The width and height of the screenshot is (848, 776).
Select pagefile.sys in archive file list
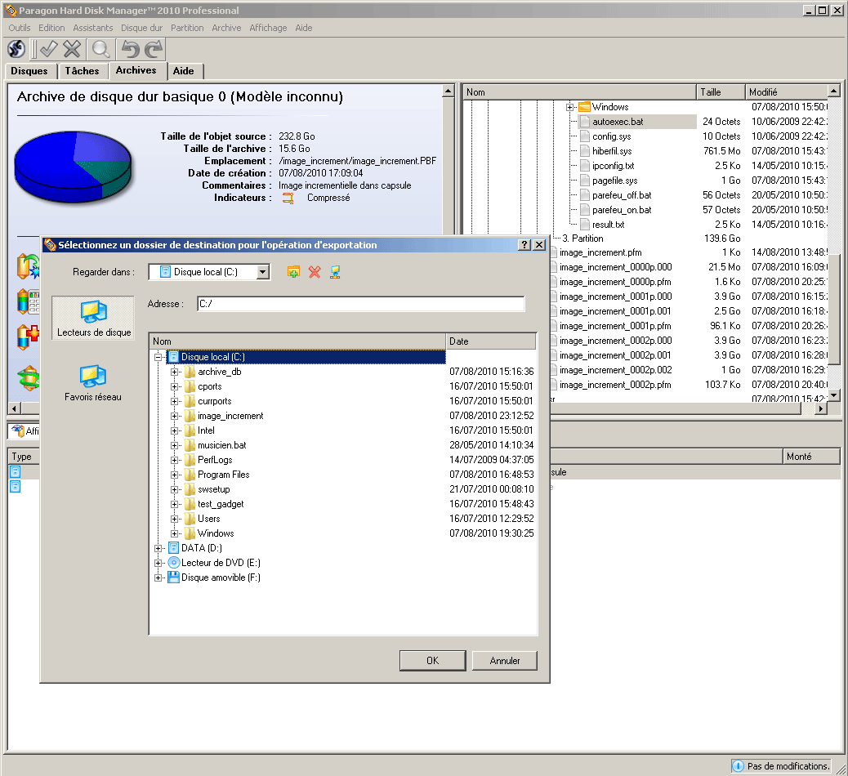click(614, 181)
